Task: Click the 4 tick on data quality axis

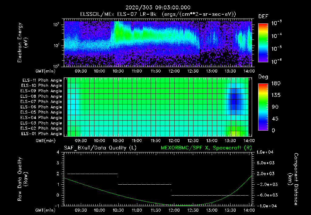Action: pos(58,152)
